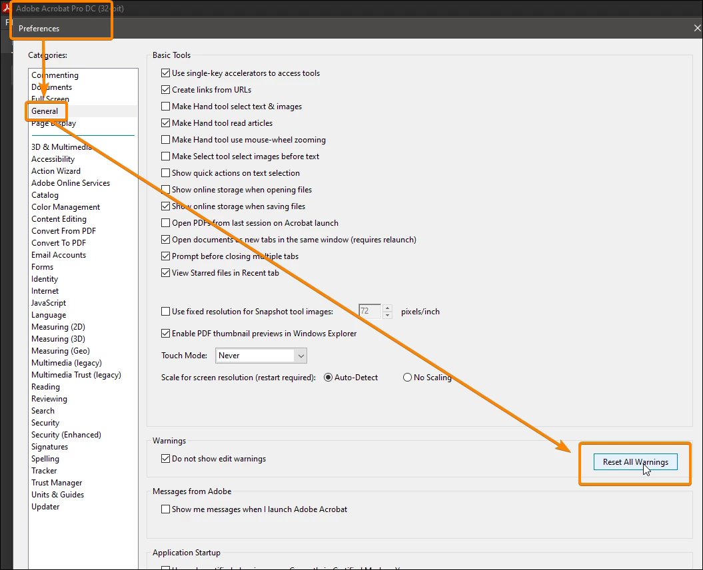
Task: Select Tracker category
Action: [x=44, y=471]
